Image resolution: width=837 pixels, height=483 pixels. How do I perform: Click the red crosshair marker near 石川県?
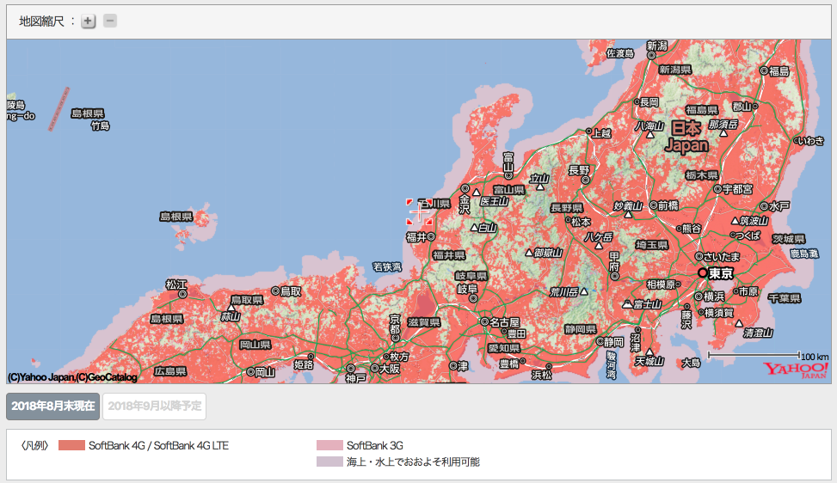(x=420, y=212)
